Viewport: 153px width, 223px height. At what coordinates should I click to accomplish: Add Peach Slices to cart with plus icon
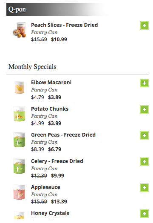[144, 26]
